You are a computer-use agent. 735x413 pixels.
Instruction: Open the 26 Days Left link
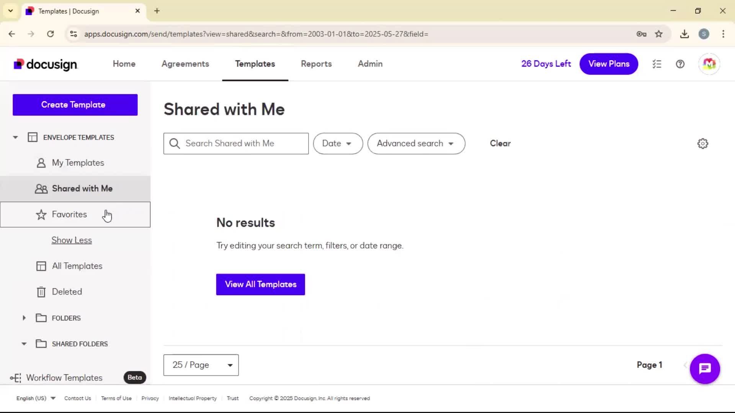pyautogui.click(x=546, y=64)
